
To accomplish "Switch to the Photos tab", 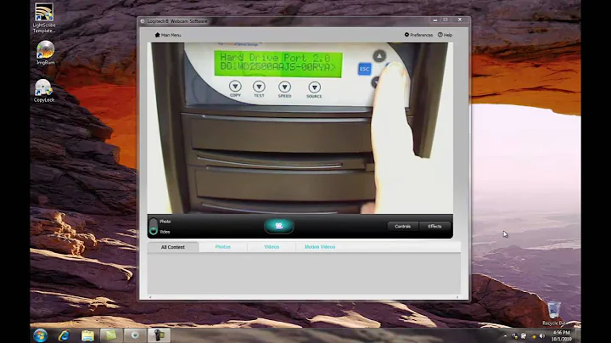I will pyautogui.click(x=223, y=247).
